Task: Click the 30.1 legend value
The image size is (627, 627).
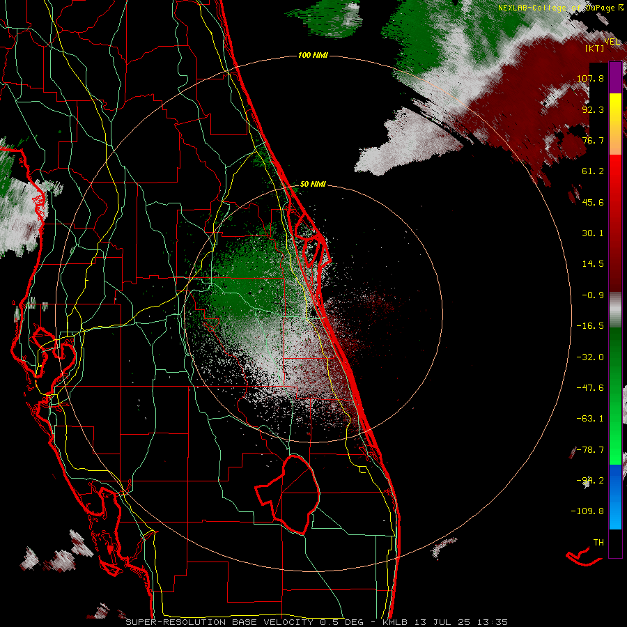Action: [593, 233]
